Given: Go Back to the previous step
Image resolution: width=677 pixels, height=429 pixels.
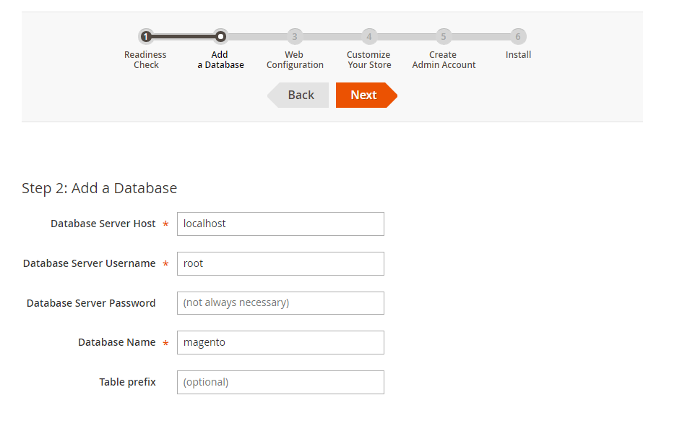Looking at the screenshot, I should 299,95.
